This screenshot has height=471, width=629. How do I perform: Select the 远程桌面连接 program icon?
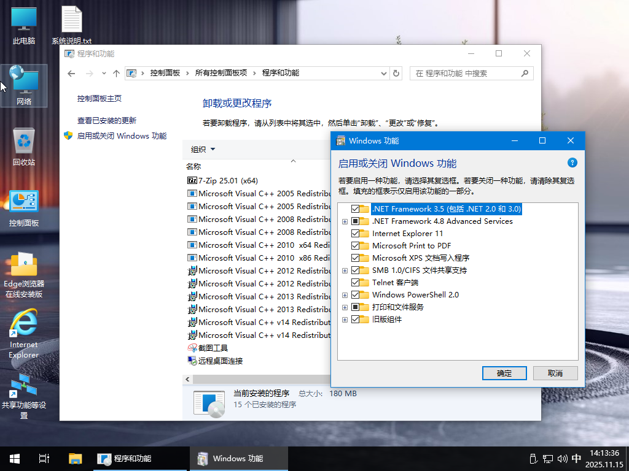tap(192, 361)
